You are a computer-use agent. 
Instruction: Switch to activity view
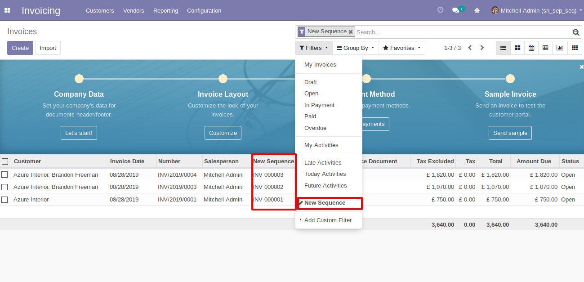574,48
